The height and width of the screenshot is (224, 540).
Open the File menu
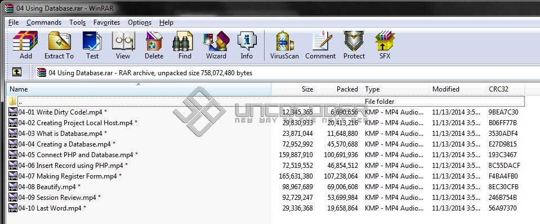click(x=14, y=22)
